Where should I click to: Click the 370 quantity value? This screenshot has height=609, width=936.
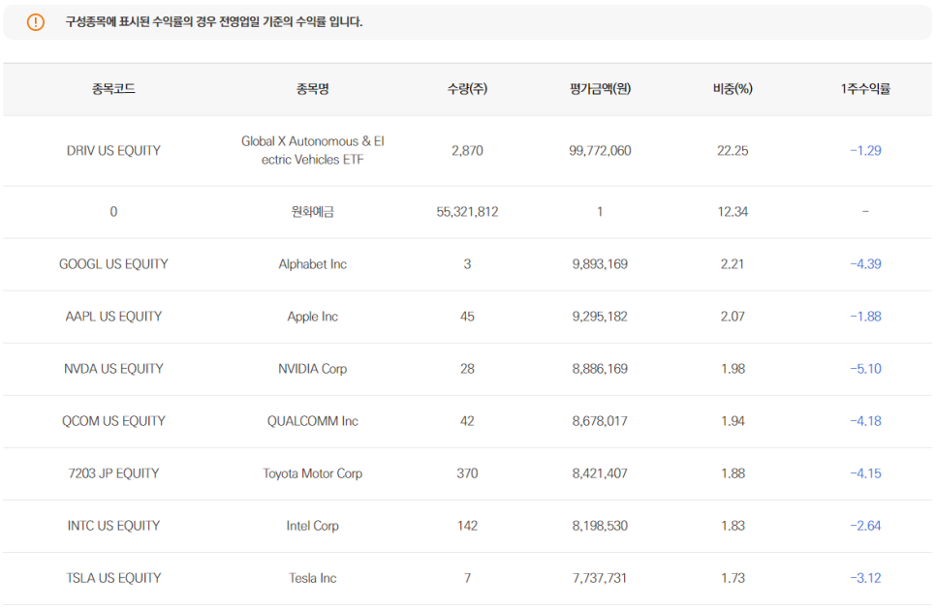click(x=467, y=473)
